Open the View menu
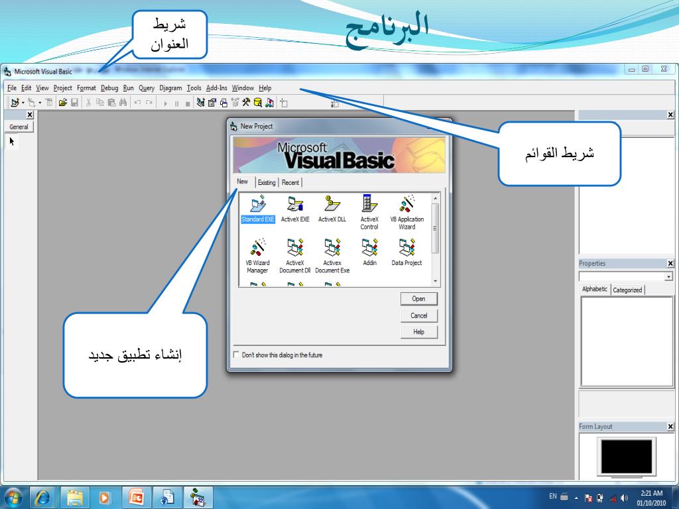Viewport: 679px width, 509px height. click(42, 88)
